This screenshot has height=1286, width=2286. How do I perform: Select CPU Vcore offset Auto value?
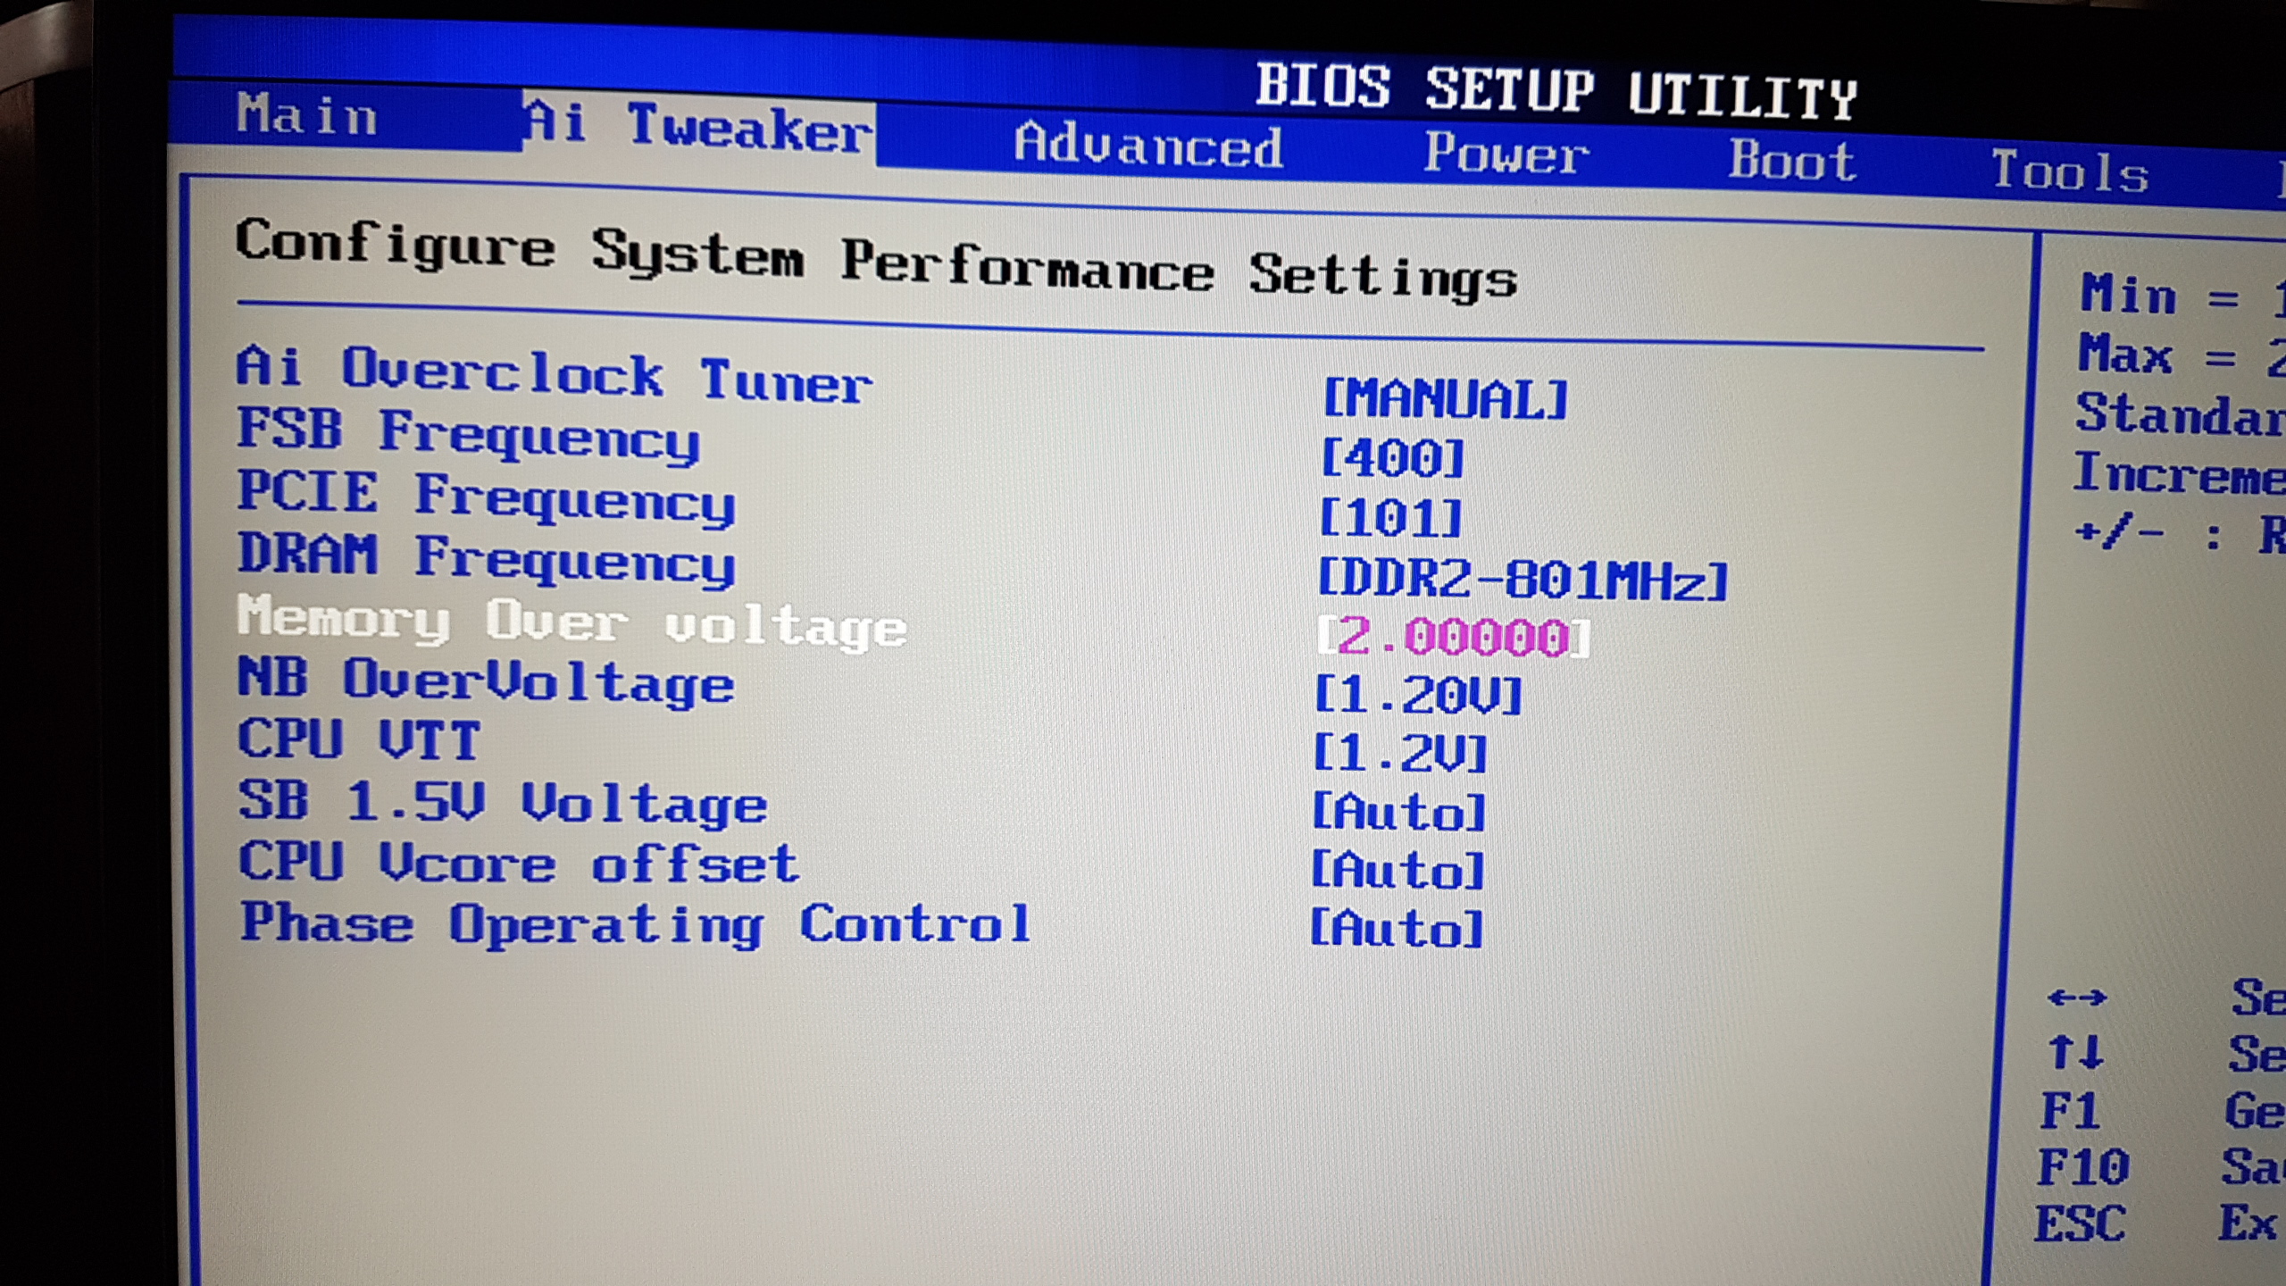point(1397,870)
